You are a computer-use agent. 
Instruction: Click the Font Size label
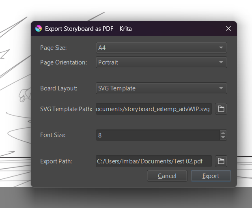click(53, 135)
